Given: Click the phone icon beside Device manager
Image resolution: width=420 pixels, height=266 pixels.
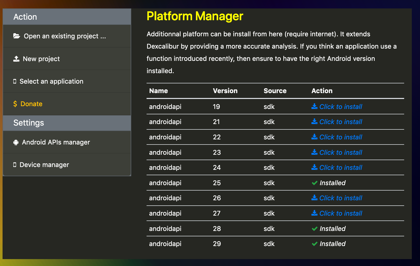Looking at the screenshot, I should (x=15, y=165).
